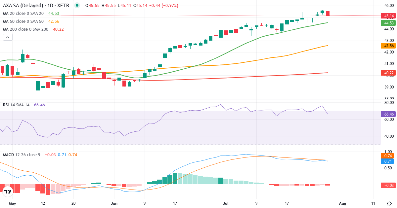Click the -0.03 histogram axis label
This screenshot has height=208, width=397.
point(388,186)
